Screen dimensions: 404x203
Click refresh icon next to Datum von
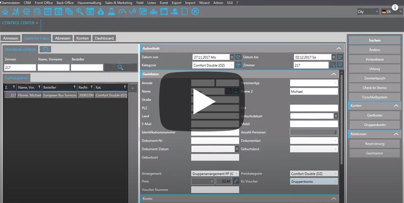pos(238,57)
